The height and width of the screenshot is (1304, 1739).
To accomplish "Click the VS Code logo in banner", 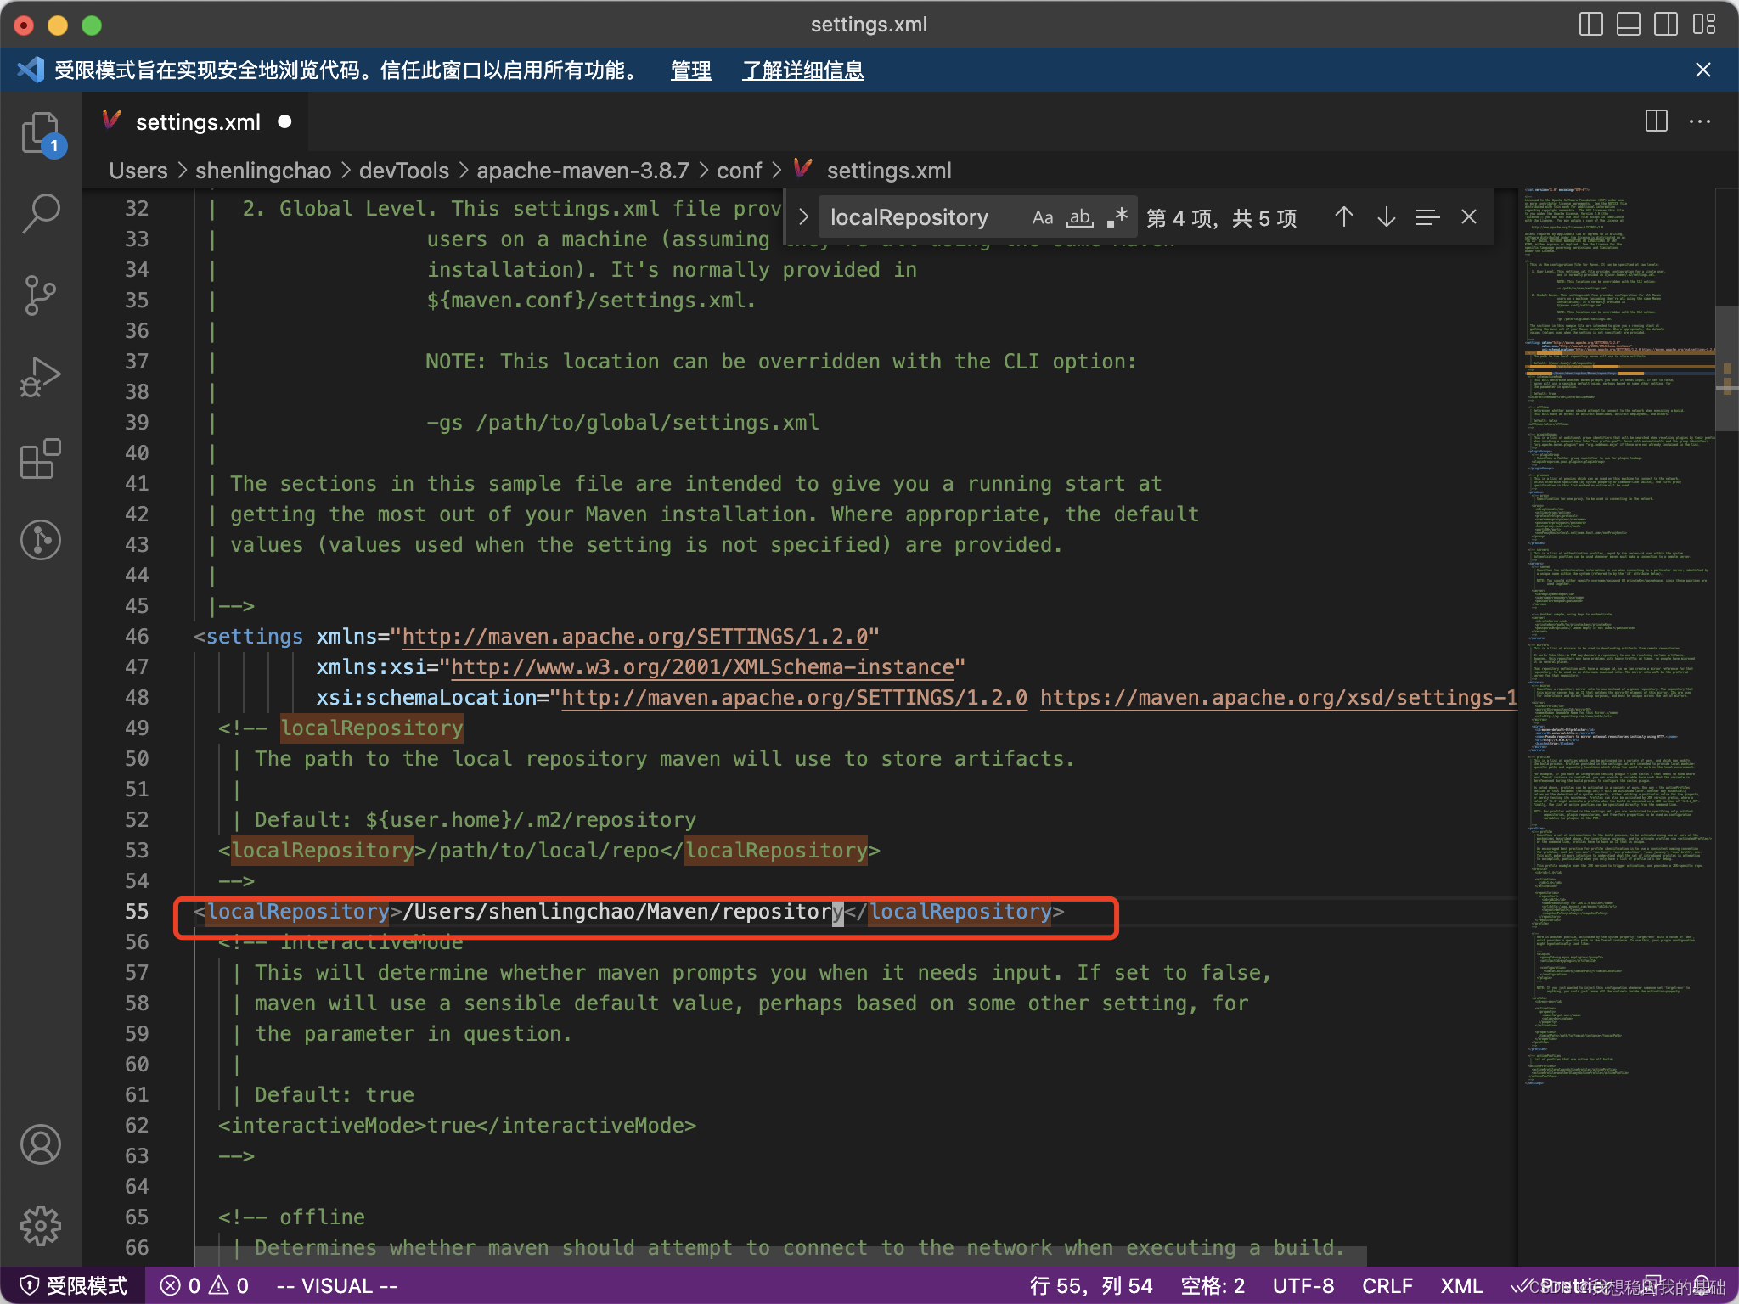I will click(x=30, y=70).
